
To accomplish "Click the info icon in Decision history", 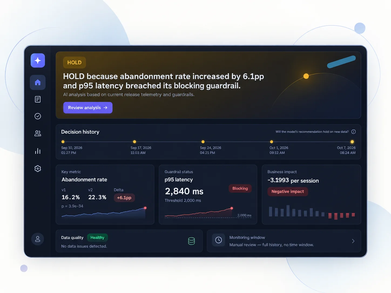I will click(353, 132).
